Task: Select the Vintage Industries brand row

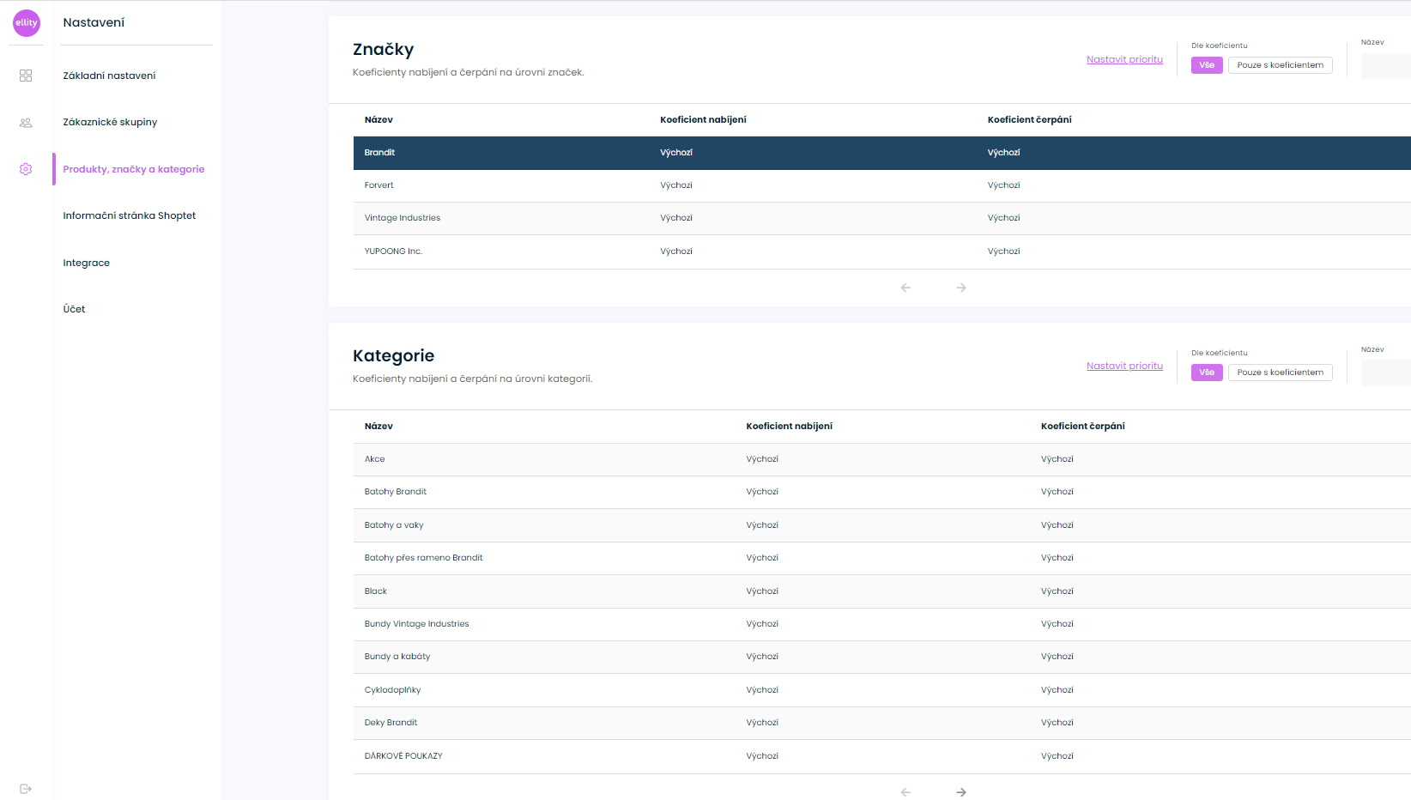Action: (881, 218)
